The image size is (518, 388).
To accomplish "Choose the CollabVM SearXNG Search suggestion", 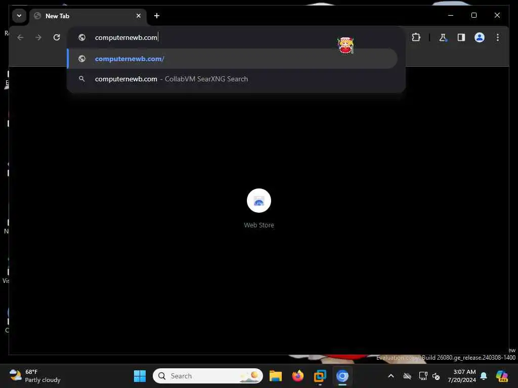I will 232,79.
